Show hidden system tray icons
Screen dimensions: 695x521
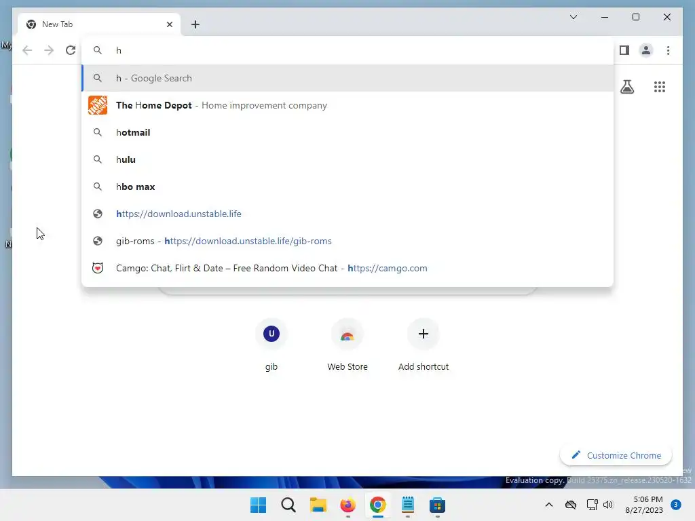point(548,505)
